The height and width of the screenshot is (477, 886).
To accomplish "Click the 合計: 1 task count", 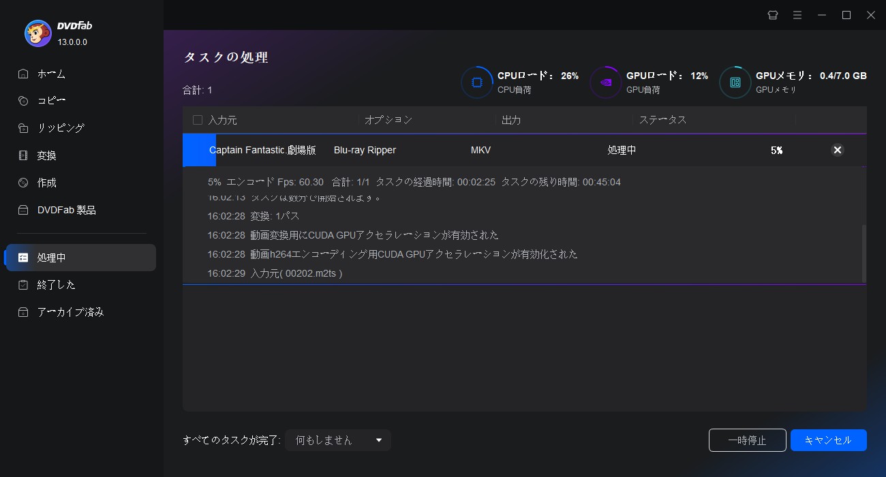I will (198, 90).
